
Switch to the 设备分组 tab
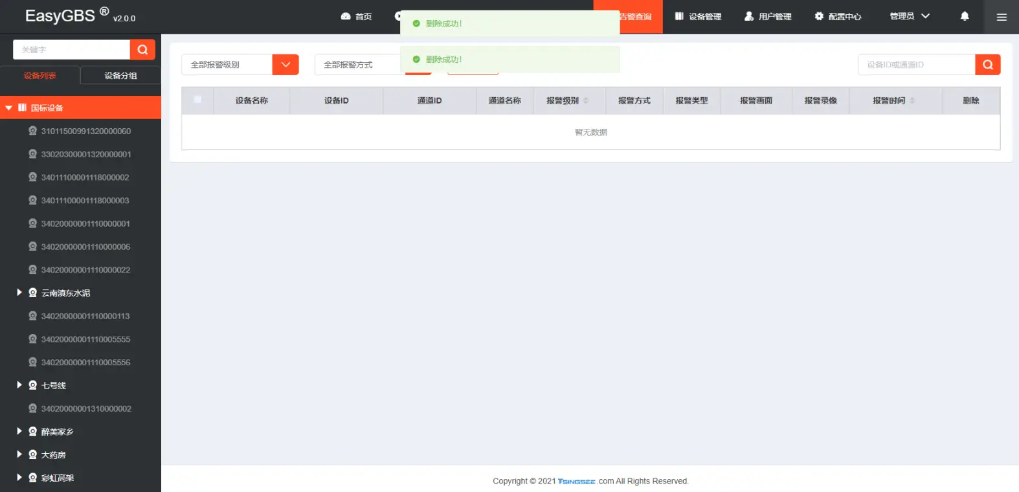point(120,76)
